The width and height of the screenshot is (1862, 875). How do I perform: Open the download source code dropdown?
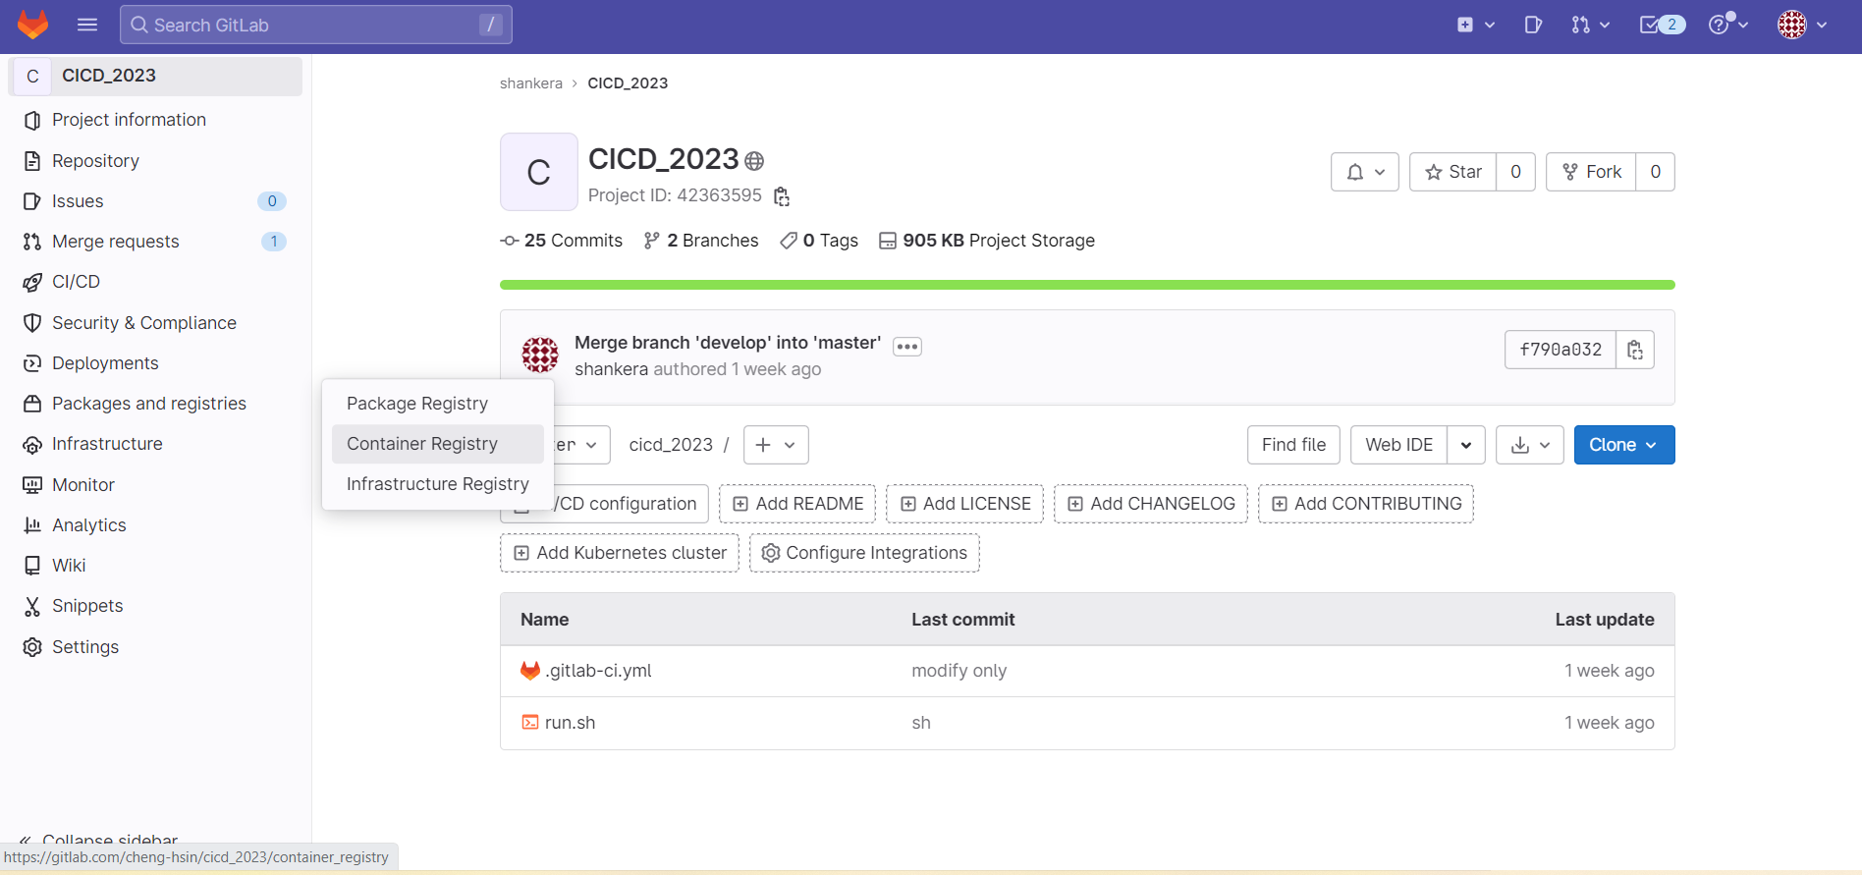click(x=1529, y=445)
